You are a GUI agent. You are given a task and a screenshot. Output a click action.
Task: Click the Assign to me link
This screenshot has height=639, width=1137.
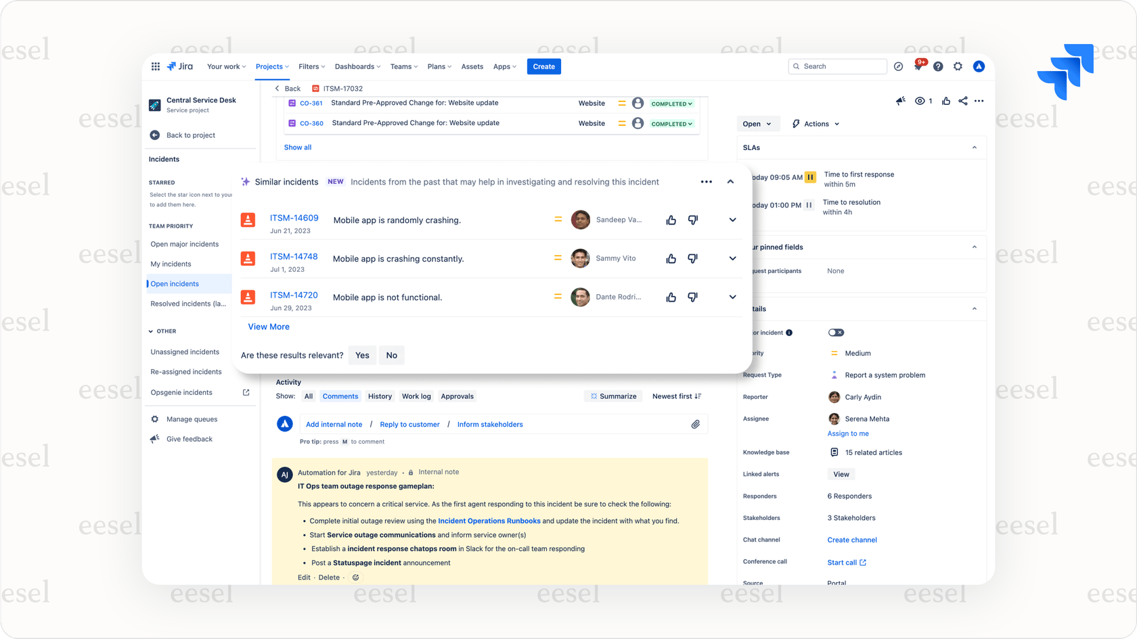pyautogui.click(x=847, y=433)
